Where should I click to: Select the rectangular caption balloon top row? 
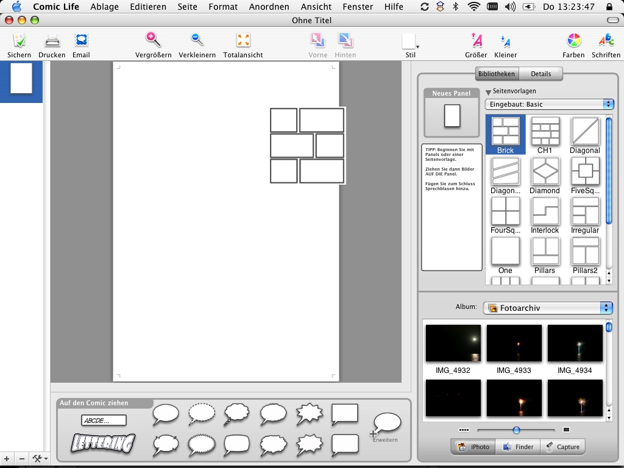pos(345,414)
